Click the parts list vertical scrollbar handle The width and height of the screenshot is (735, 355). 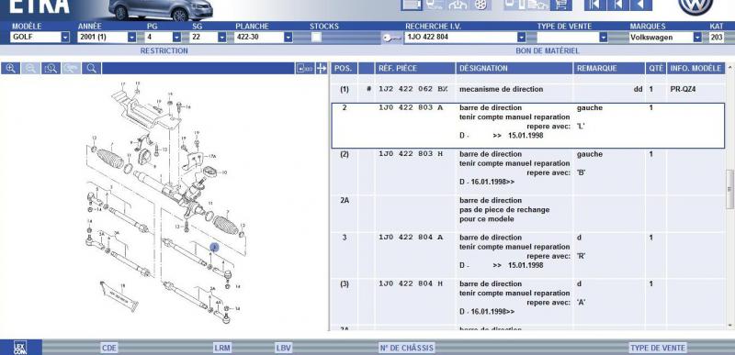click(x=729, y=189)
